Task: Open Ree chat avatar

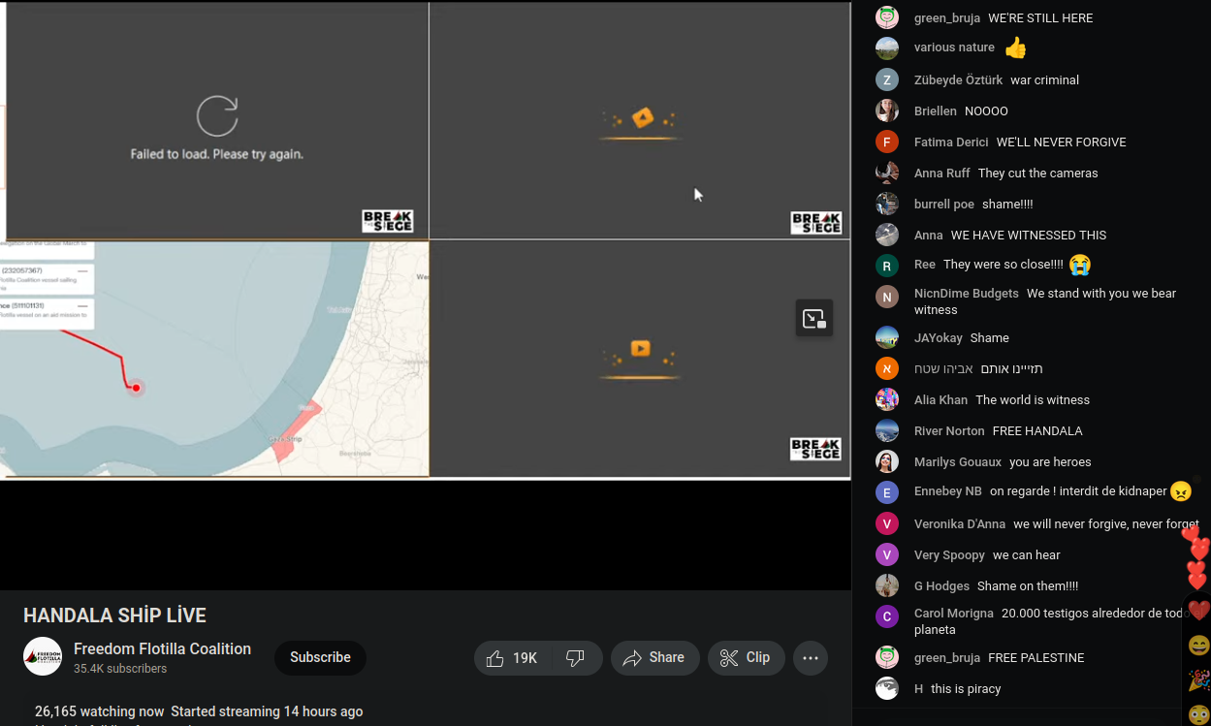Action: 887,265
